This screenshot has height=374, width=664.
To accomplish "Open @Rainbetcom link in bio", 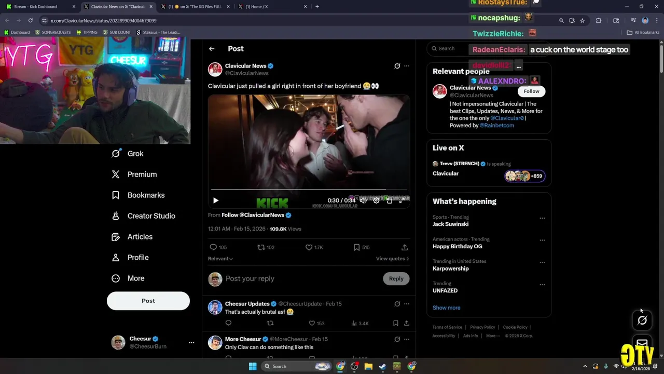I will click(497, 126).
